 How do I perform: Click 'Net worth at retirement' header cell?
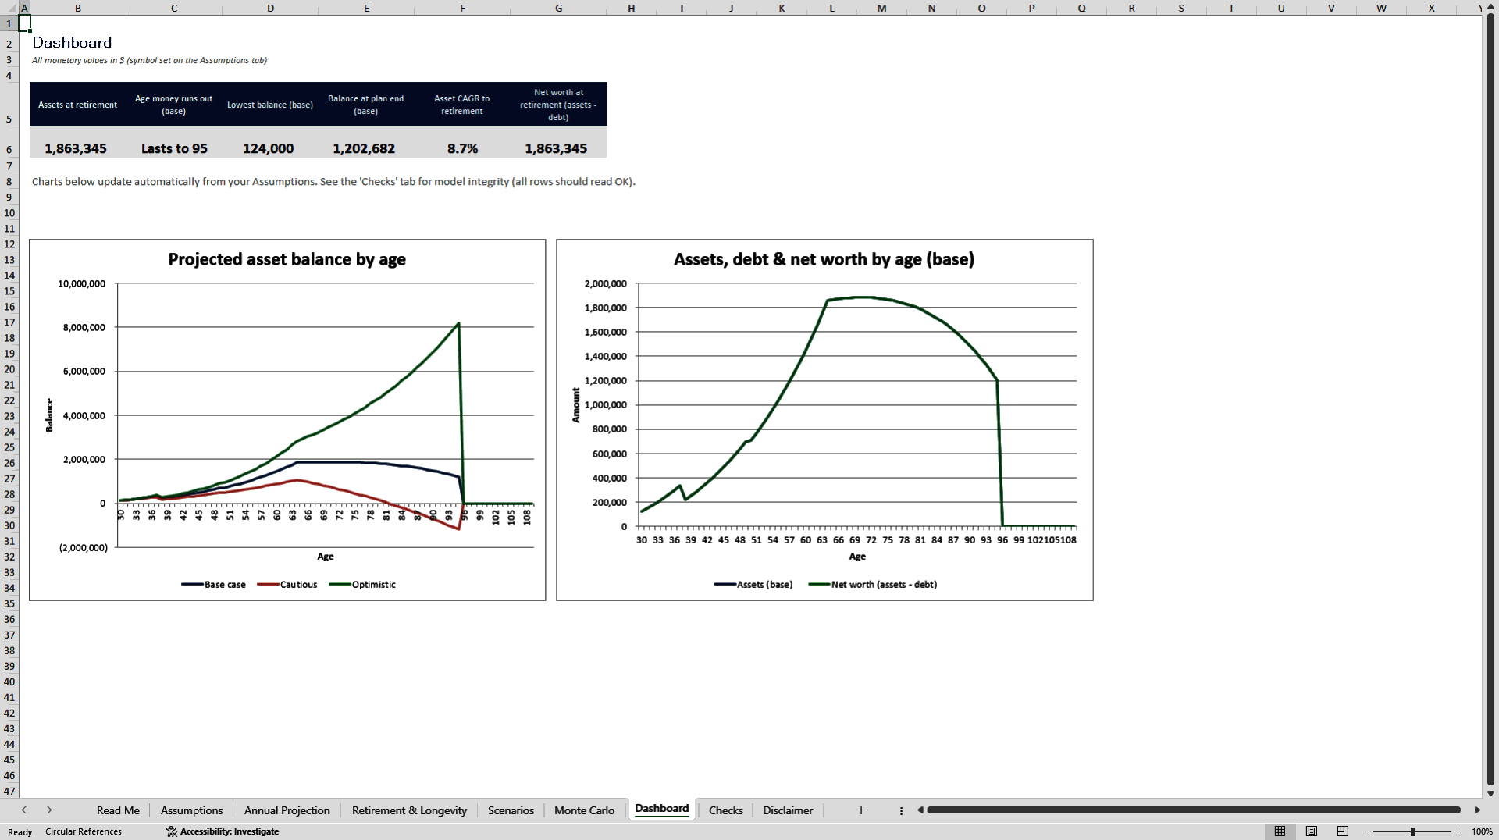(558, 105)
